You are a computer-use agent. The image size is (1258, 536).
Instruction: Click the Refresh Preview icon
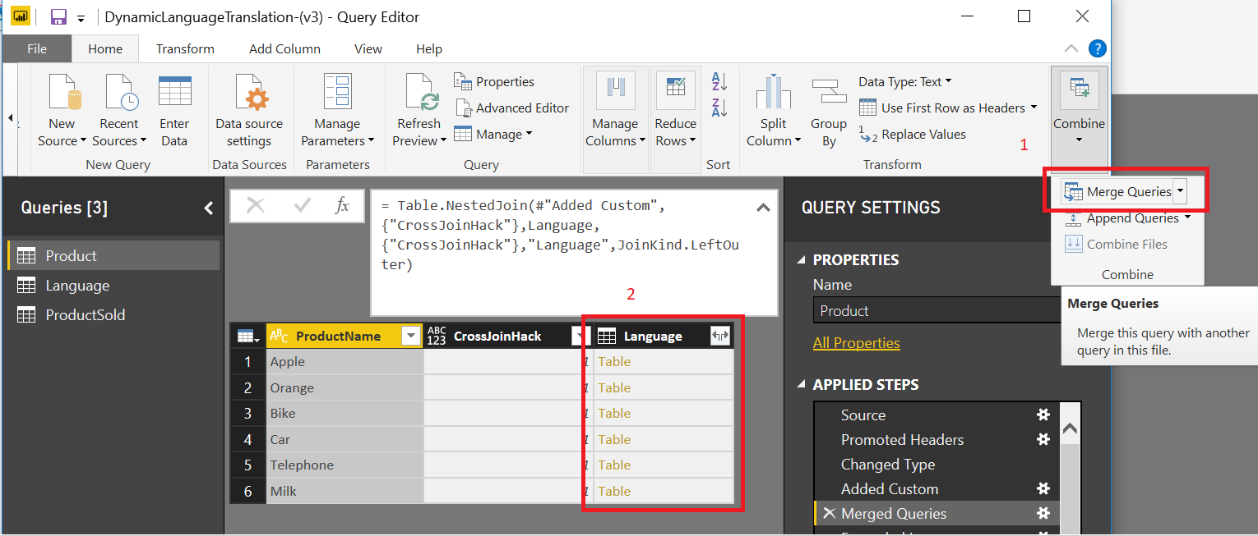click(x=421, y=92)
